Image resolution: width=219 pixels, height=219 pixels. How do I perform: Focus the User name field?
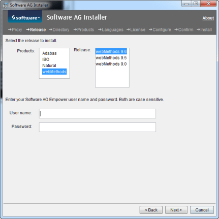click(98, 113)
